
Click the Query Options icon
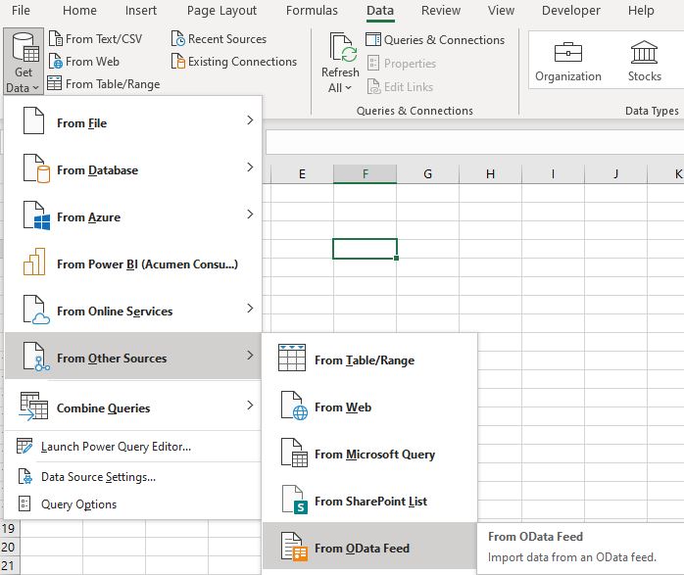[24, 503]
